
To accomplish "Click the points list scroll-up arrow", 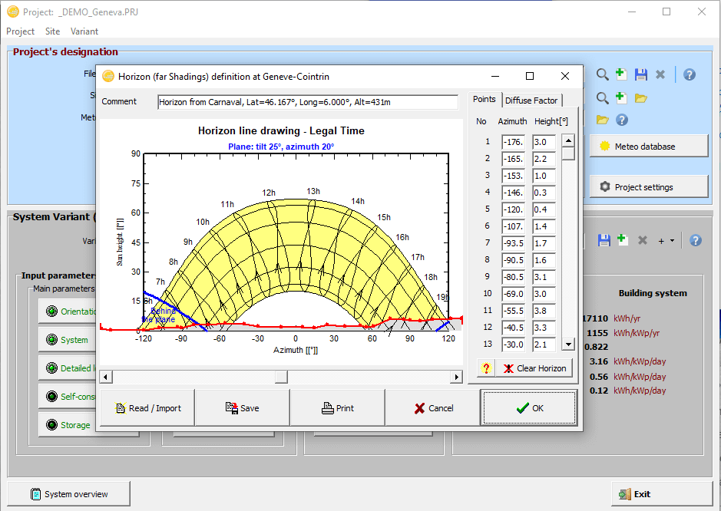I will point(568,140).
